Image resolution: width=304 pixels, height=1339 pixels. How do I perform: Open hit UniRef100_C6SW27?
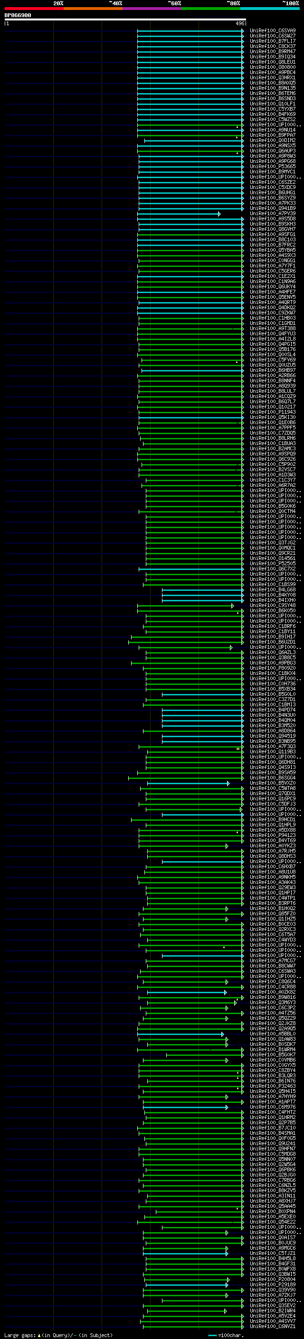click(272, 36)
